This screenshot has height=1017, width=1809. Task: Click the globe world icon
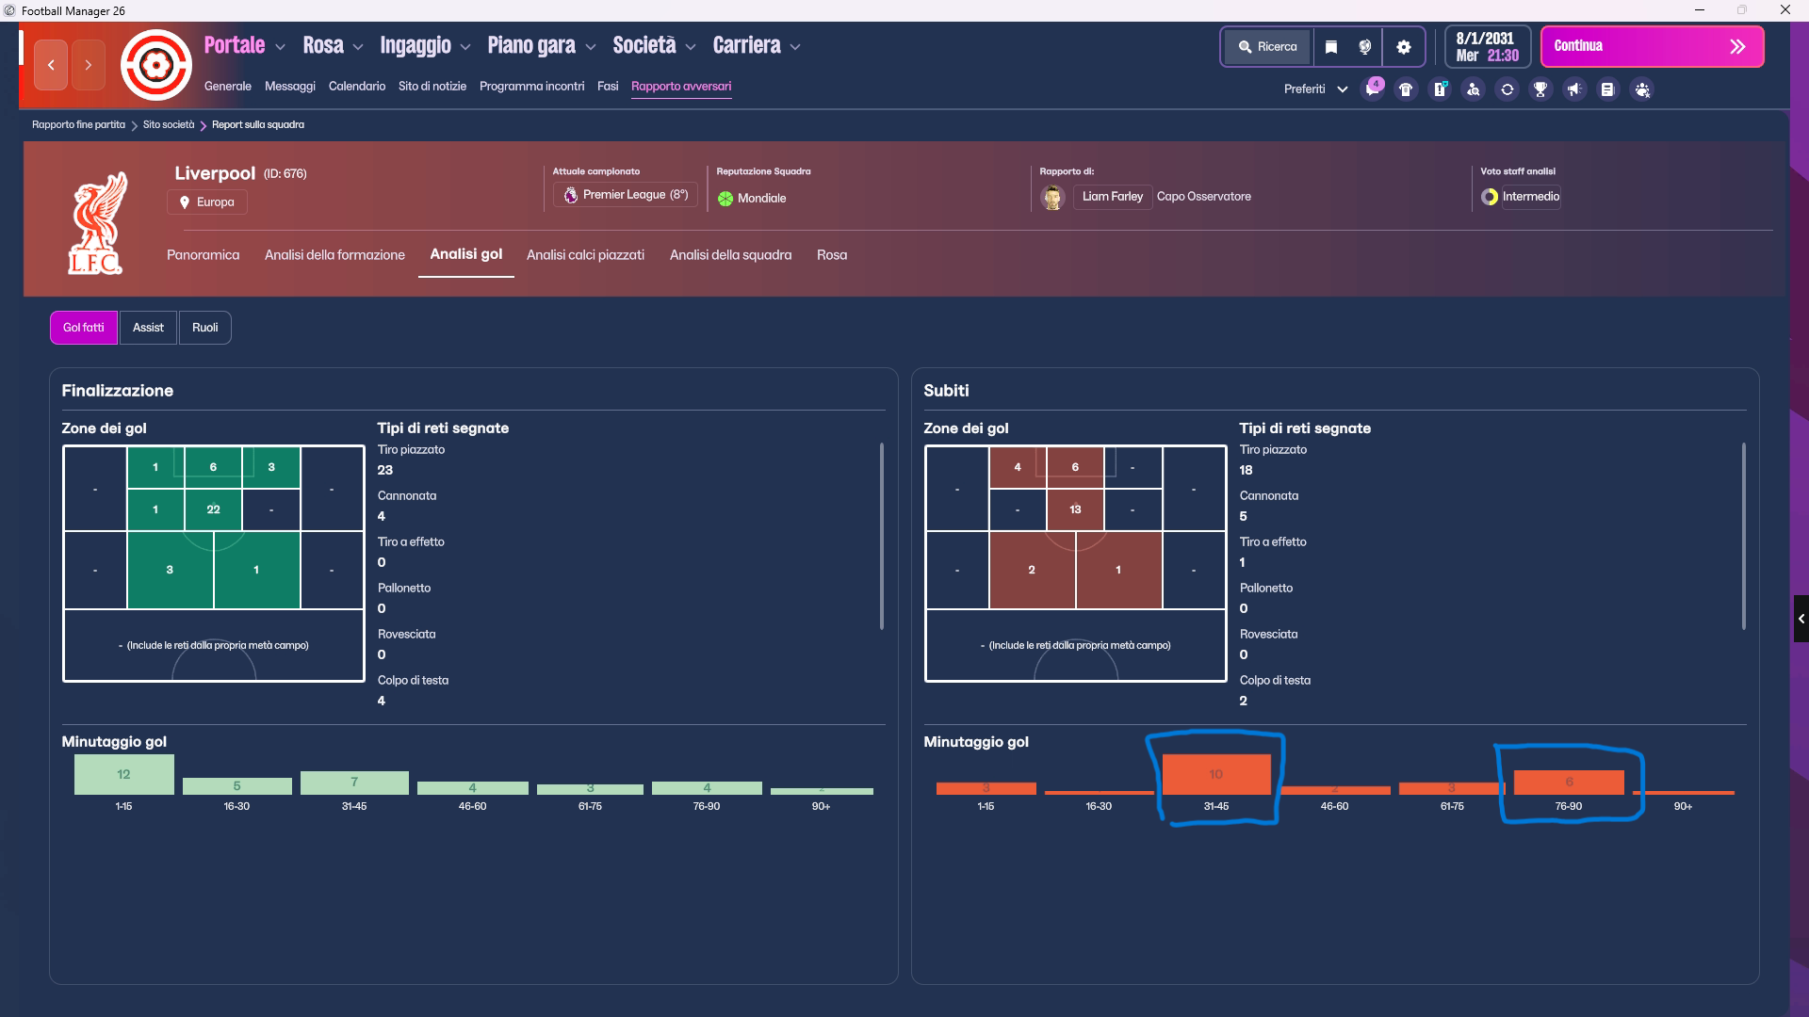coord(1364,47)
